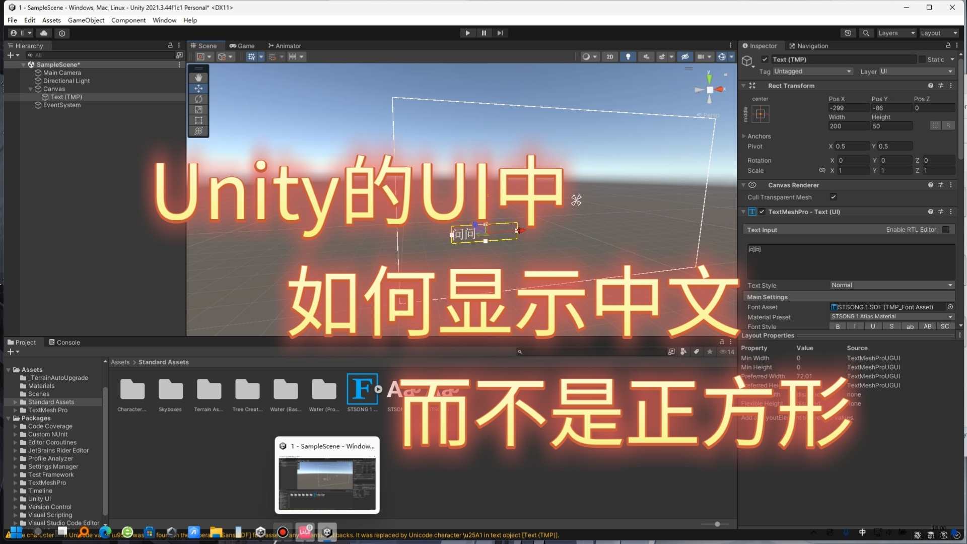Click the Play button

click(x=467, y=33)
